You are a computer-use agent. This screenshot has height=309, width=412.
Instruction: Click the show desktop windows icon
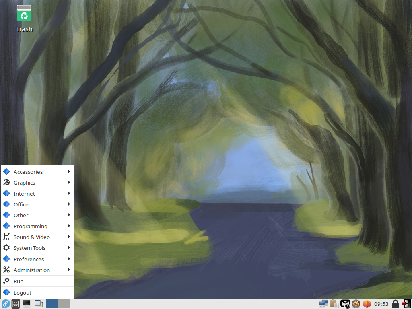[x=38, y=304]
